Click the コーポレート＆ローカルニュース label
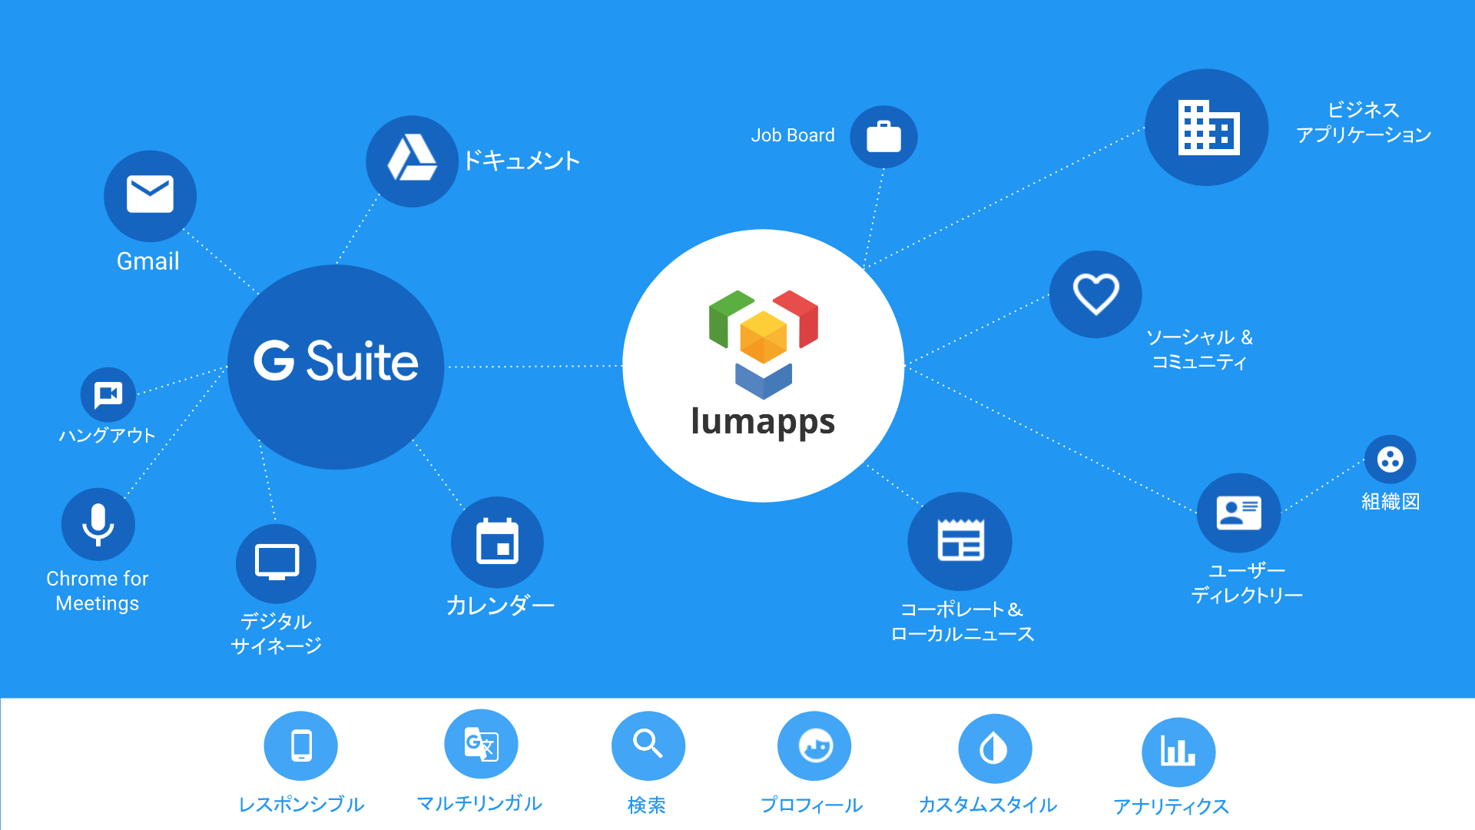1475x830 pixels. [x=963, y=622]
